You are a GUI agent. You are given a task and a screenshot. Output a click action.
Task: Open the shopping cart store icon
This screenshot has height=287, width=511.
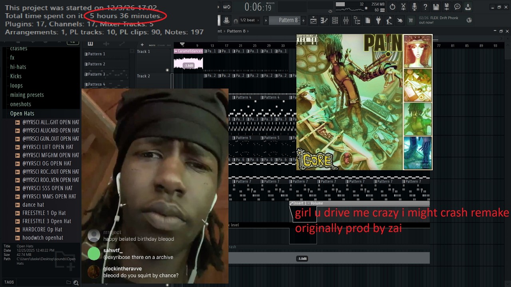tap(411, 20)
